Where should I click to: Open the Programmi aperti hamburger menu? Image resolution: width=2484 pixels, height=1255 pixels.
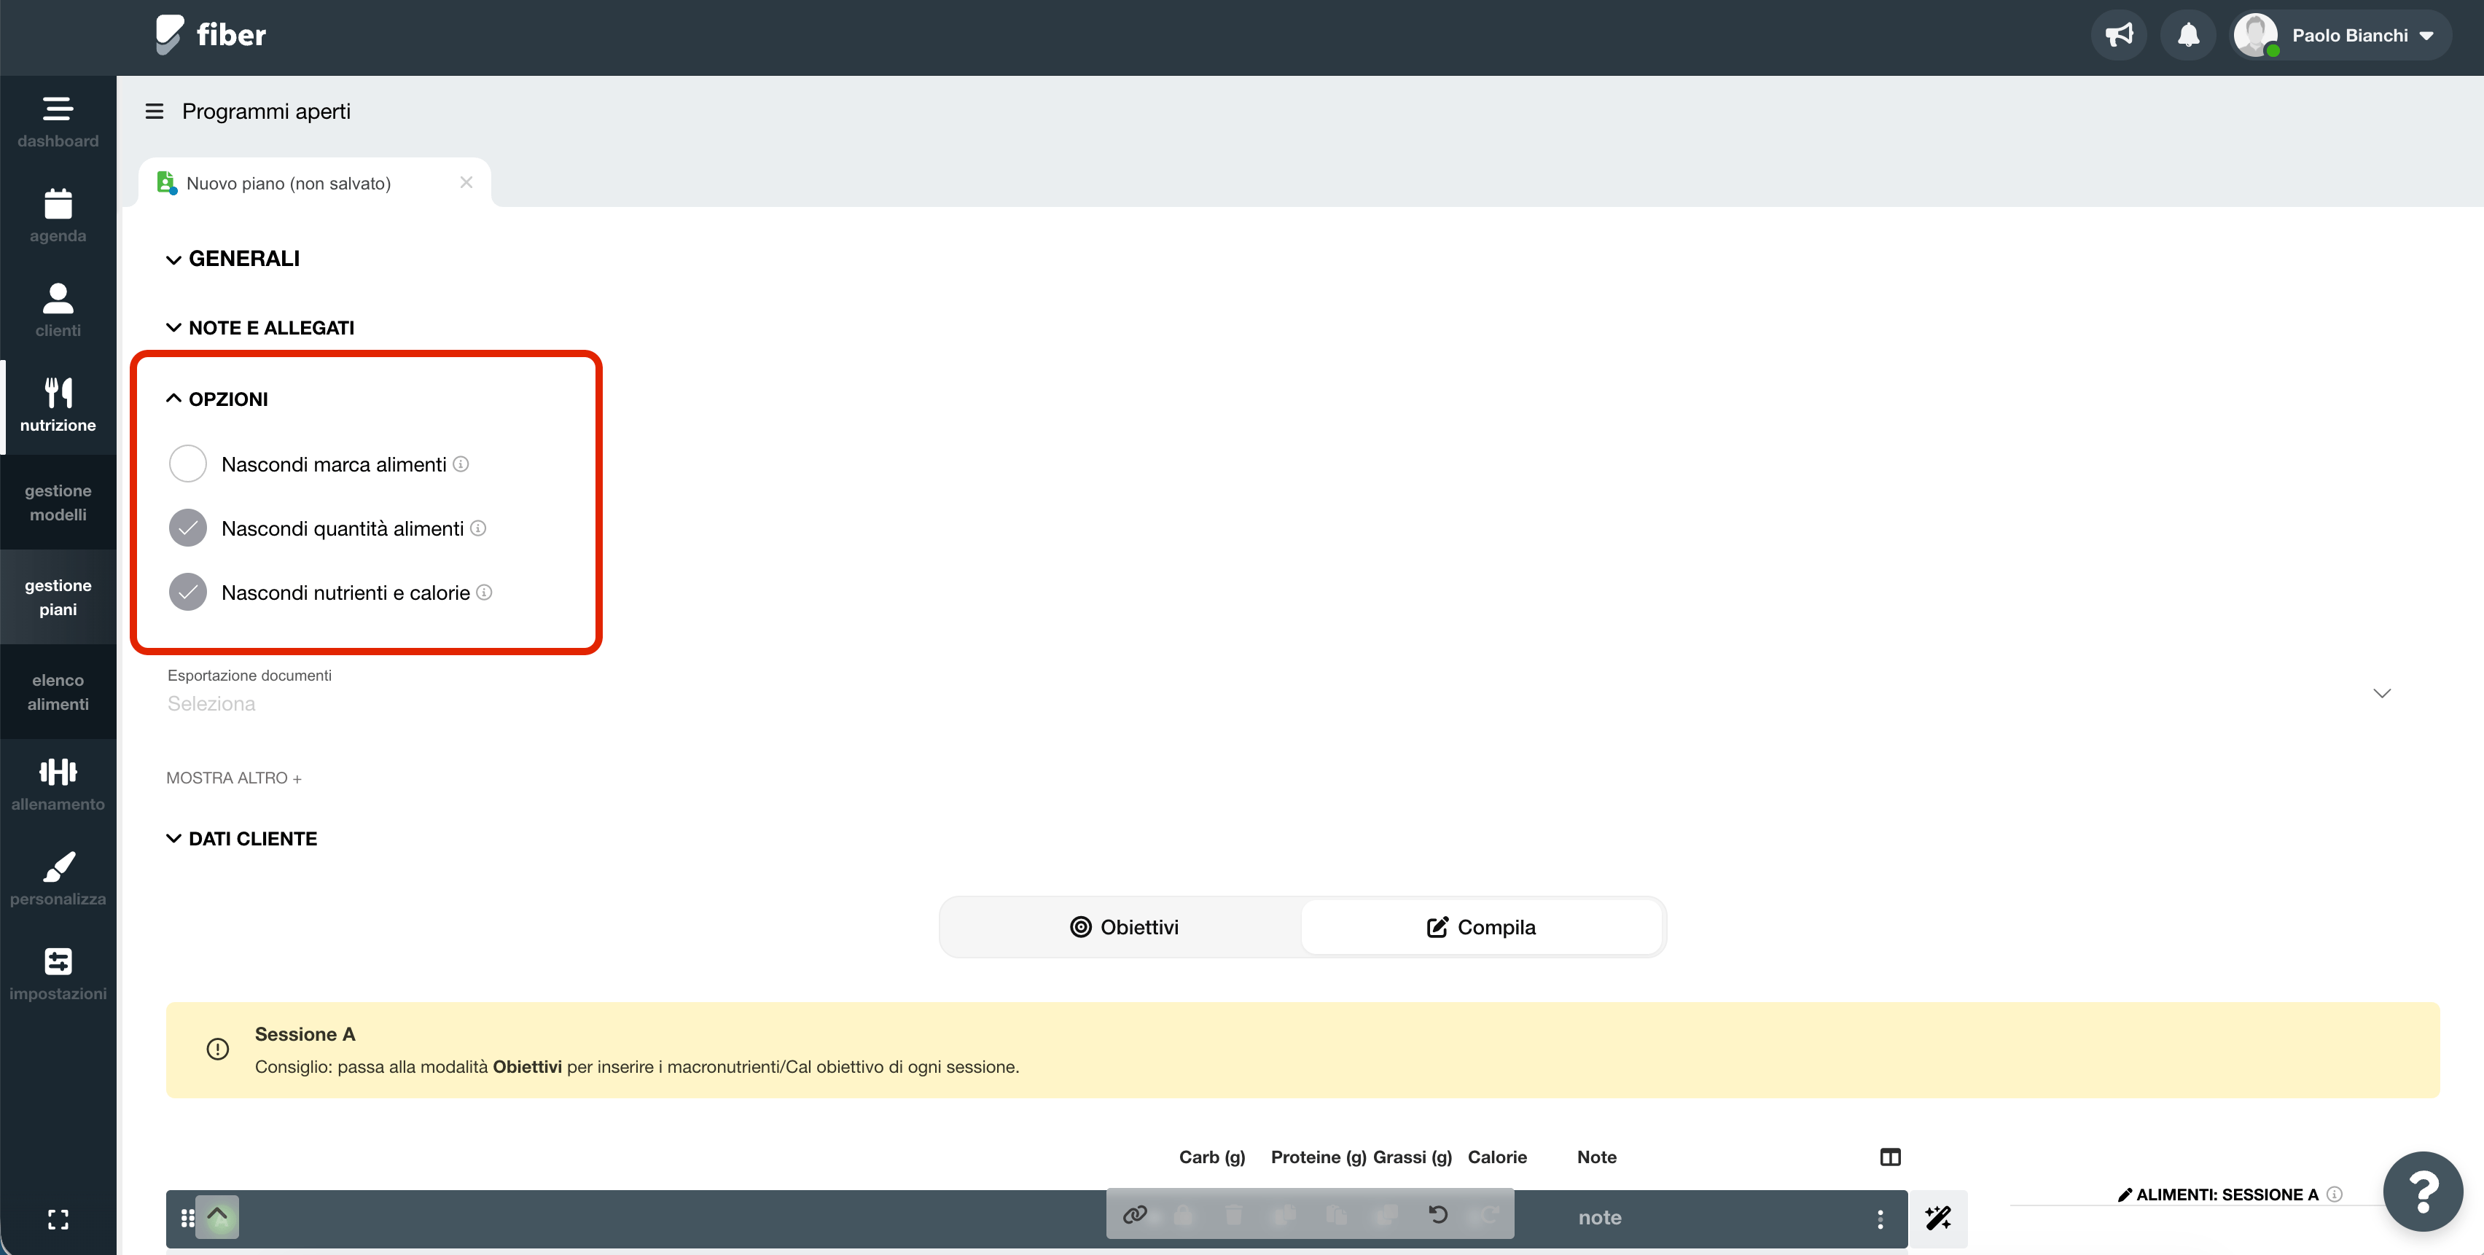click(155, 112)
